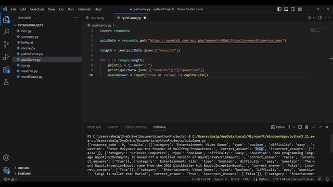The image size is (333, 187).
Task: Change indentation via Spaces: 4
Action: (220, 179)
